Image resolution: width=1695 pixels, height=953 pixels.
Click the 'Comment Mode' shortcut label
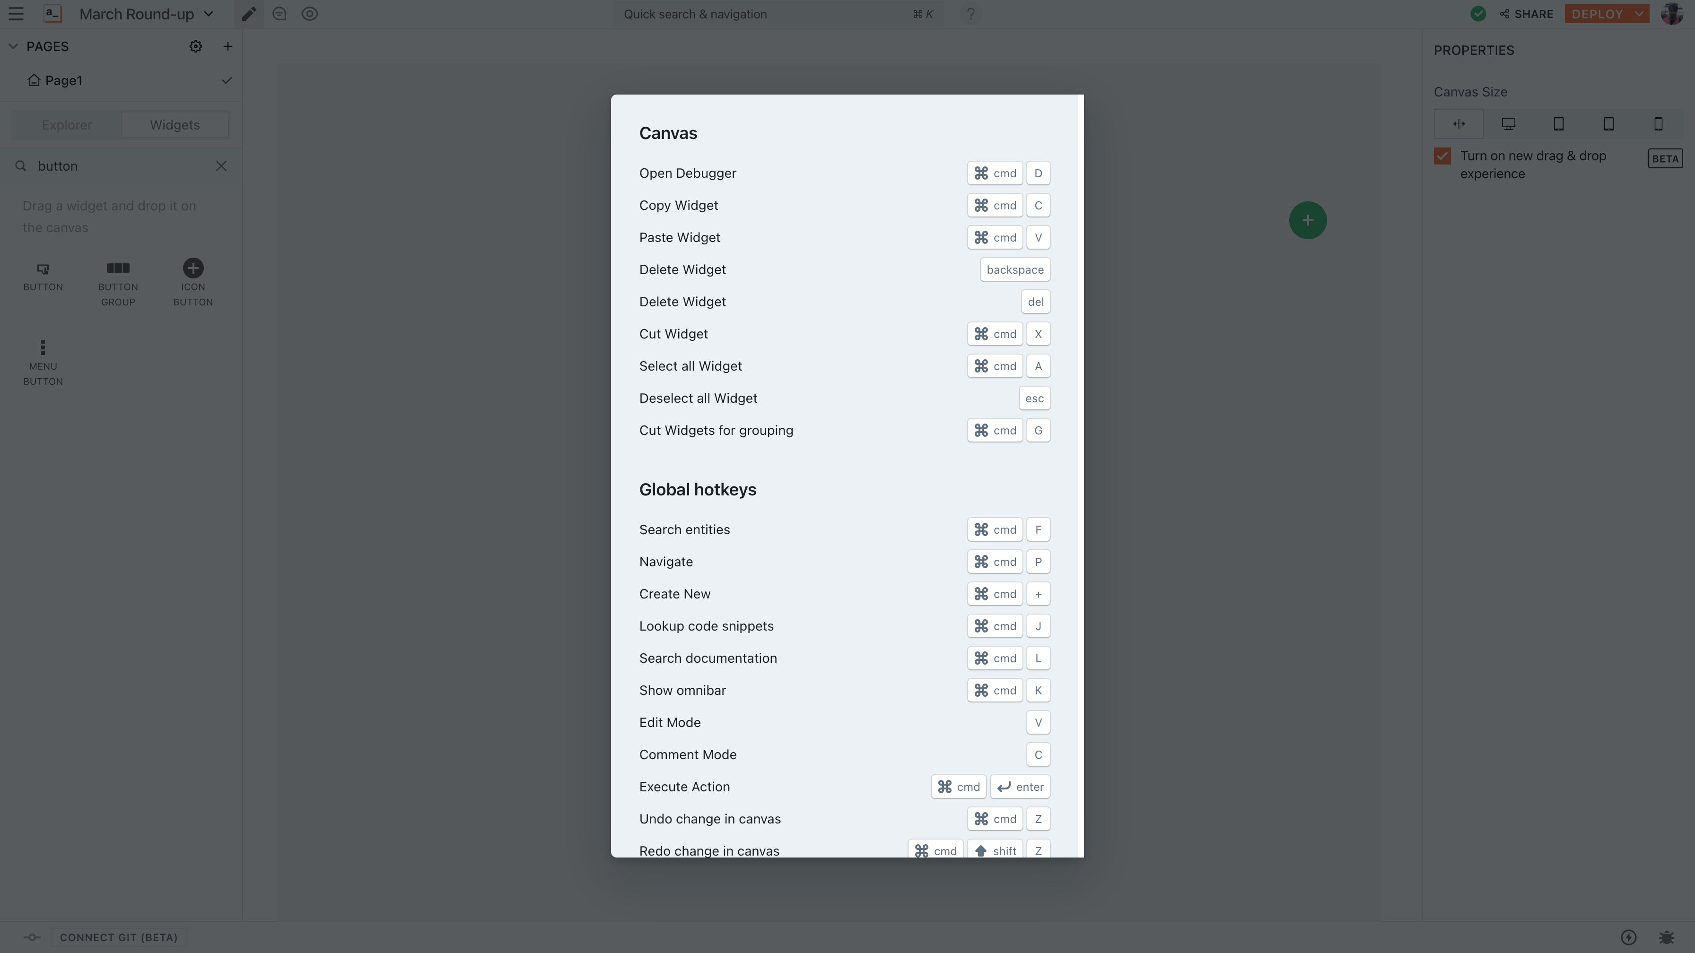[688, 755]
